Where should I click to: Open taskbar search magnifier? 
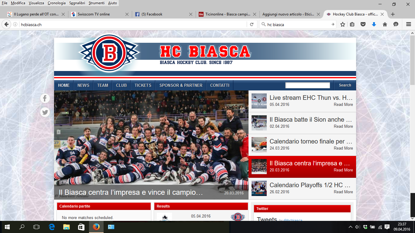pyautogui.click(x=22, y=227)
